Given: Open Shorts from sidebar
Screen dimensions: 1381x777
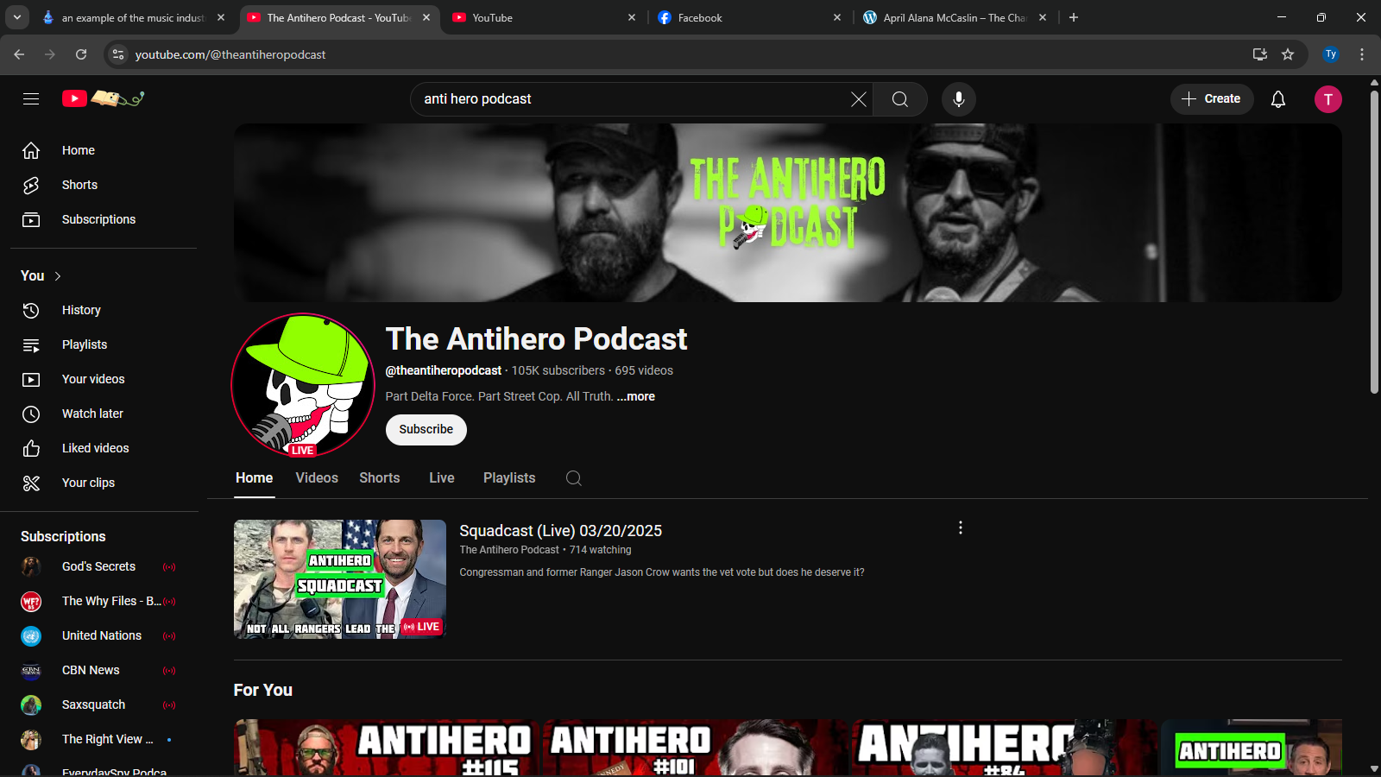Looking at the screenshot, I should tap(104, 185).
